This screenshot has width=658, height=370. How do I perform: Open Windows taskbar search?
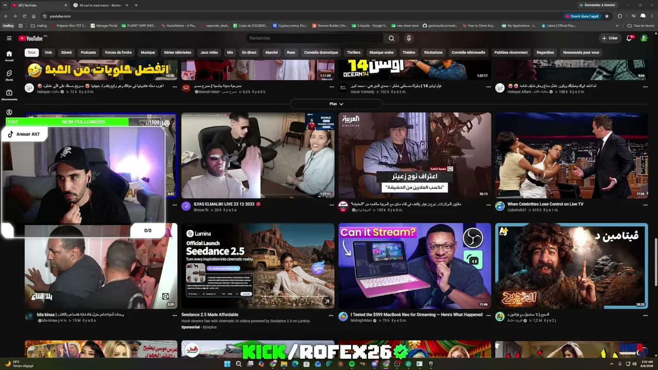(239, 364)
